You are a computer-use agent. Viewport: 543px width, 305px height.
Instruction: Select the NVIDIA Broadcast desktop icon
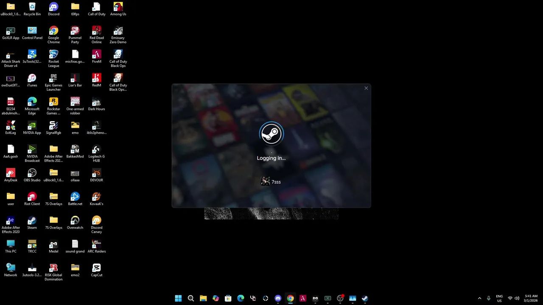(32, 153)
